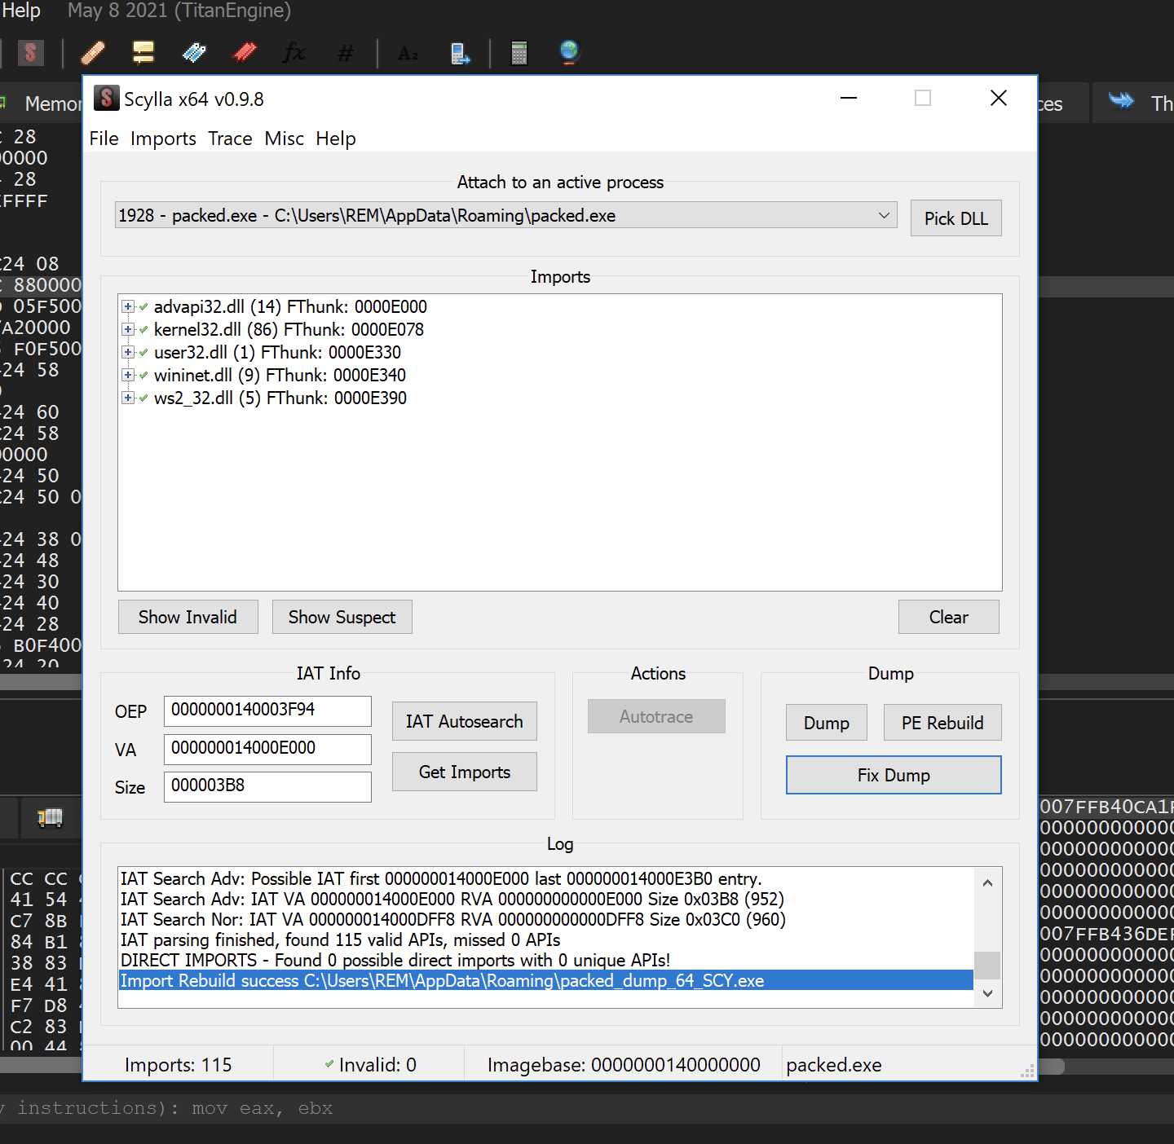Expand the advapi32.dll import node
The width and height of the screenshot is (1174, 1144).
pyautogui.click(x=128, y=307)
